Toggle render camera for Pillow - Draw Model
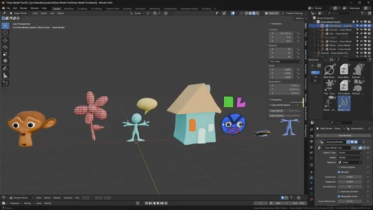Viewport: 373px width, 210px height. (x=369, y=45)
